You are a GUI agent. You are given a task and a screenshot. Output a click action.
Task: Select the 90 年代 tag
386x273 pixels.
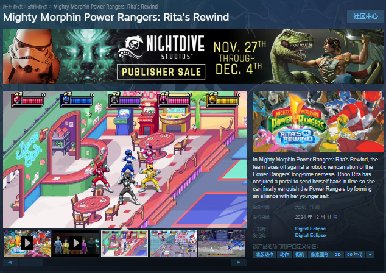tap(354, 255)
